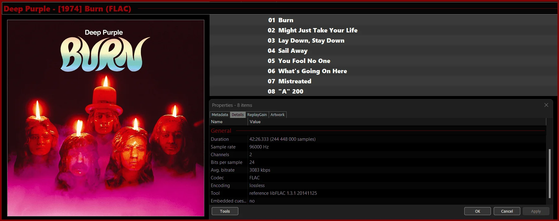The image size is (559, 221).
Task: Open the Artwork tab
Action: 277,115
